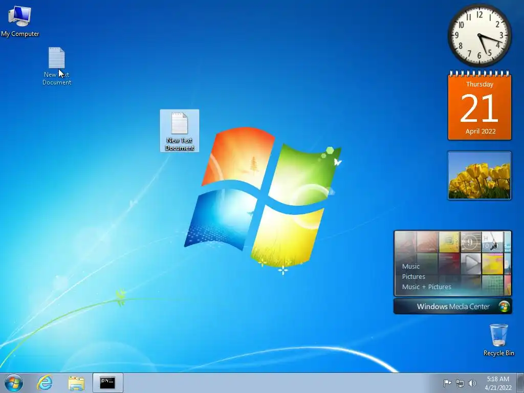Click the Show desktop strip beside the taskbar clock

point(520,383)
